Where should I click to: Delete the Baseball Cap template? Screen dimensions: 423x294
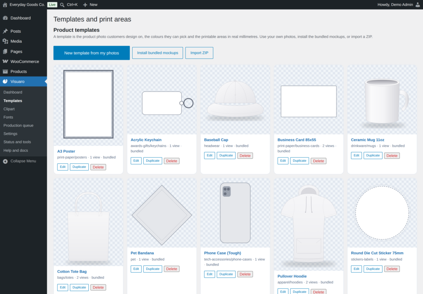tap(245, 155)
